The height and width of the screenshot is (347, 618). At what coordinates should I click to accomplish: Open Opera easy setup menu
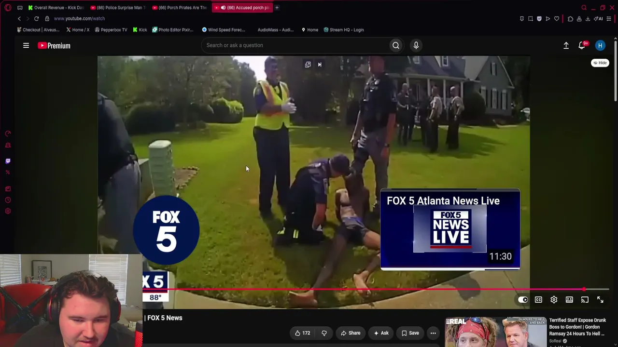coord(609,18)
